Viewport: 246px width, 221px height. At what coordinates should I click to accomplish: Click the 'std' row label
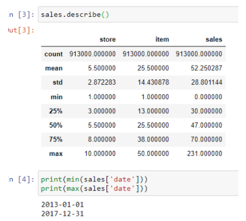click(58, 82)
